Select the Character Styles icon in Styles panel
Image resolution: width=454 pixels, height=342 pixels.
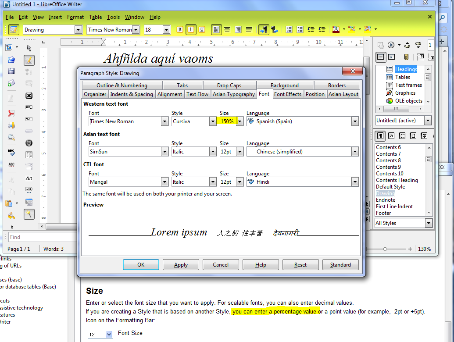391,136
